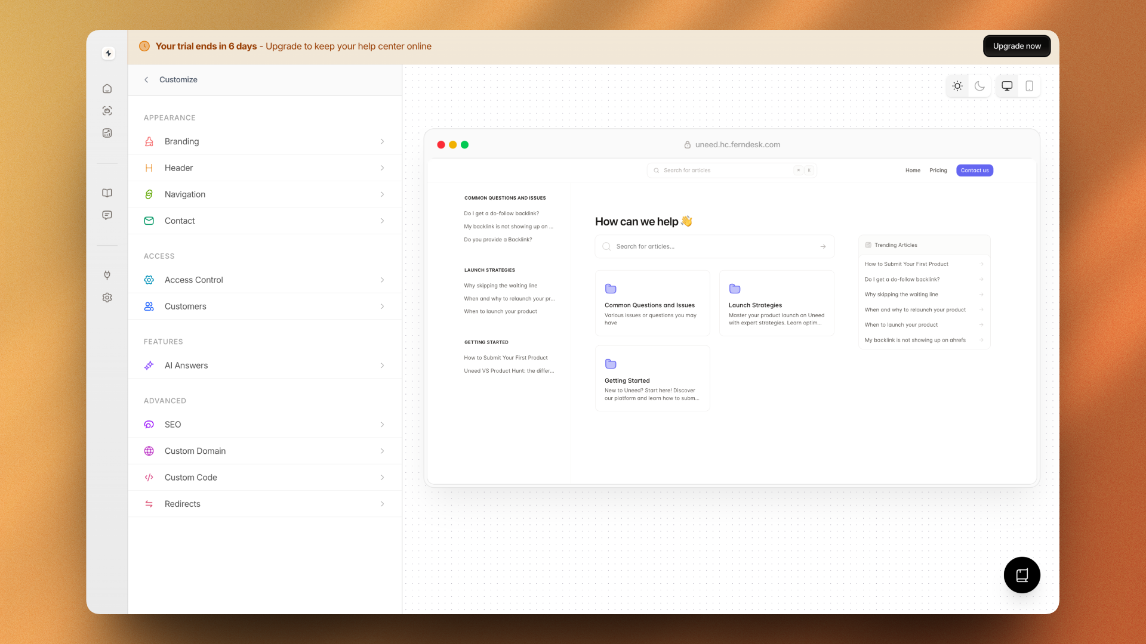Screen dimensions: 1146x644
Task: Switch preview to light mode
Action: [x=957, y=86]
